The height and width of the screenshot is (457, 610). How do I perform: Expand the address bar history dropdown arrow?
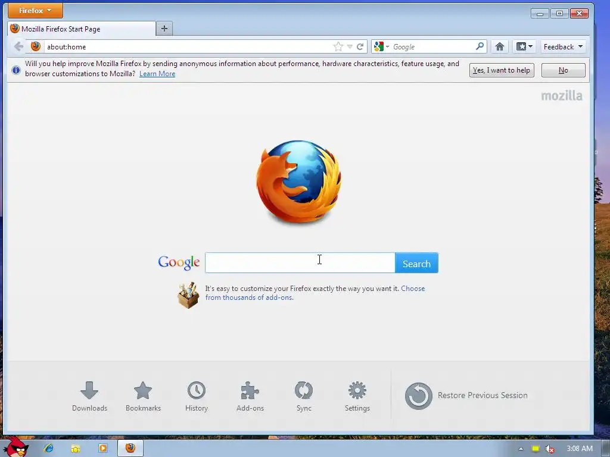(349, 46)
